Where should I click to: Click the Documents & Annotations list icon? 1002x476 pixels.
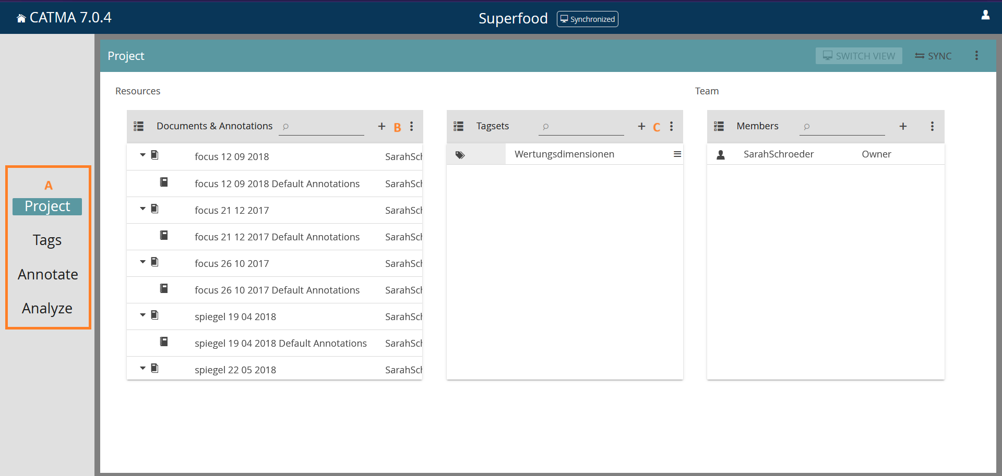(x=138, y=126)
